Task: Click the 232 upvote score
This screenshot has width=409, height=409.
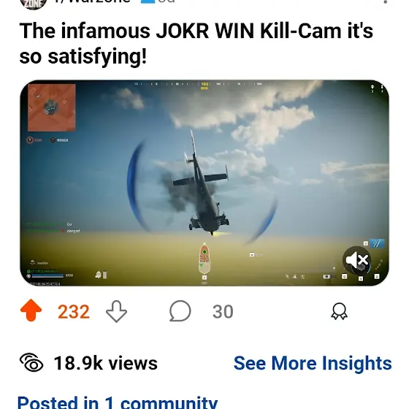Action: (x=74, y=311)
